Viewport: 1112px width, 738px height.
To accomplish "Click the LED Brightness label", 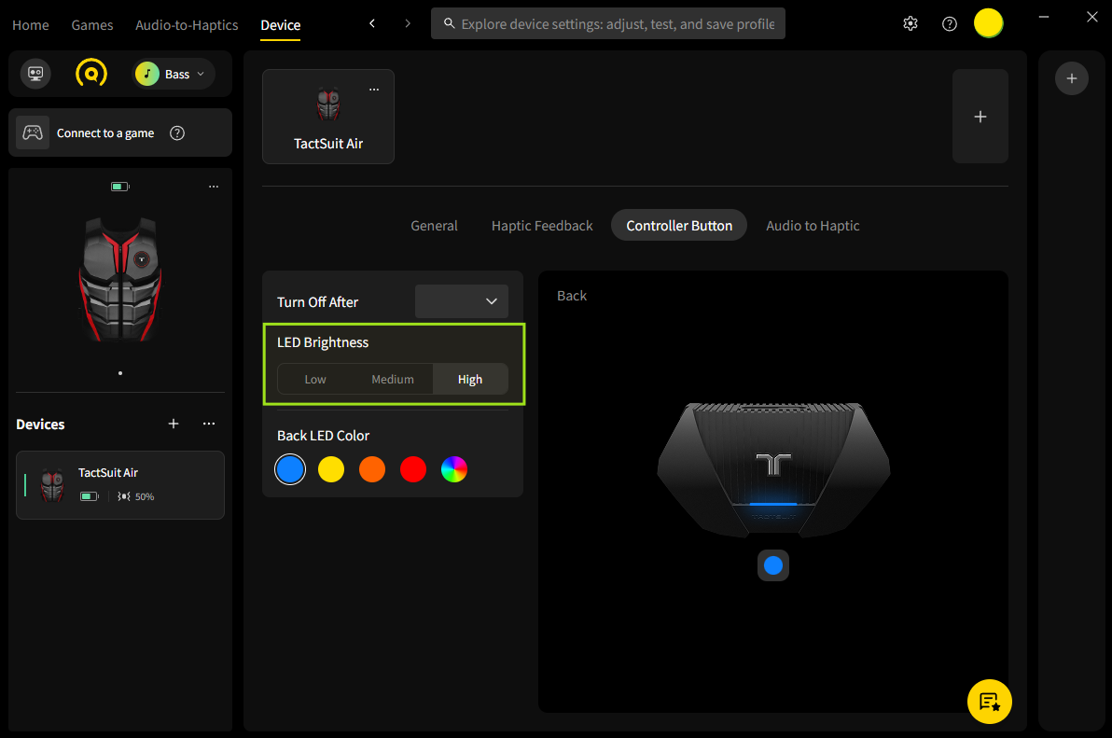I will coord(323,342).
